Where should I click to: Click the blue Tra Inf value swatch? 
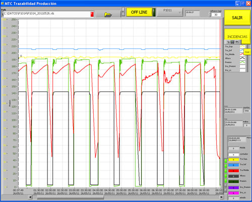click(x=233, y=165)
